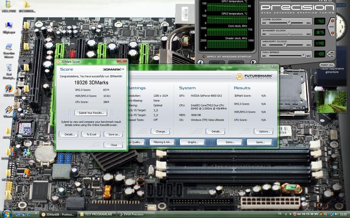Click the Futuremark Corporation logo

point(255,77)
